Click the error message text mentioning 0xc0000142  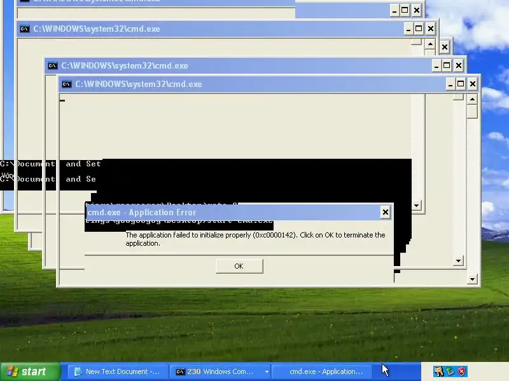click(255, 239)
